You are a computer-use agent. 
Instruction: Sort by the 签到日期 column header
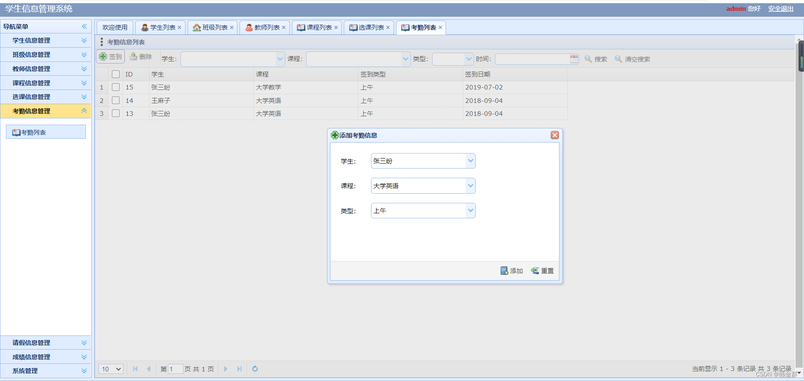coord(515,74)
